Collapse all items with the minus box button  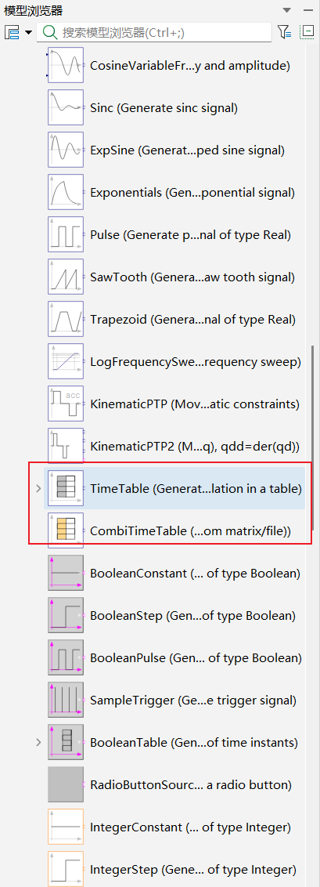tap(307, 31)
